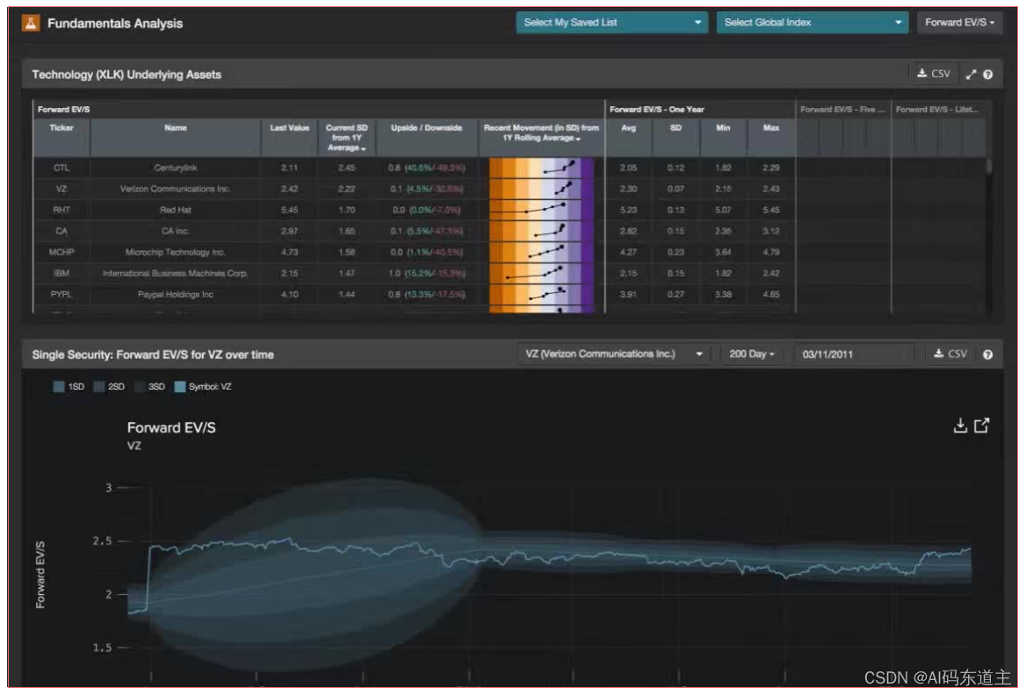Open the Select Global Index dropdown
The image size is (1026, 695).
tap(812, 22)
